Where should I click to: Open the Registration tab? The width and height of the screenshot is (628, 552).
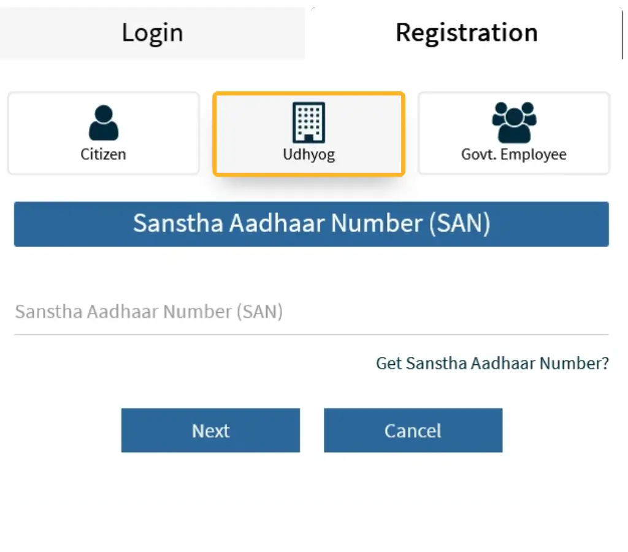click(466, 32)
